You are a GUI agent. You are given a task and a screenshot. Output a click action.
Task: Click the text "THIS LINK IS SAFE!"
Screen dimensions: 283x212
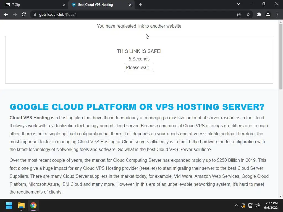coord(139,51)
